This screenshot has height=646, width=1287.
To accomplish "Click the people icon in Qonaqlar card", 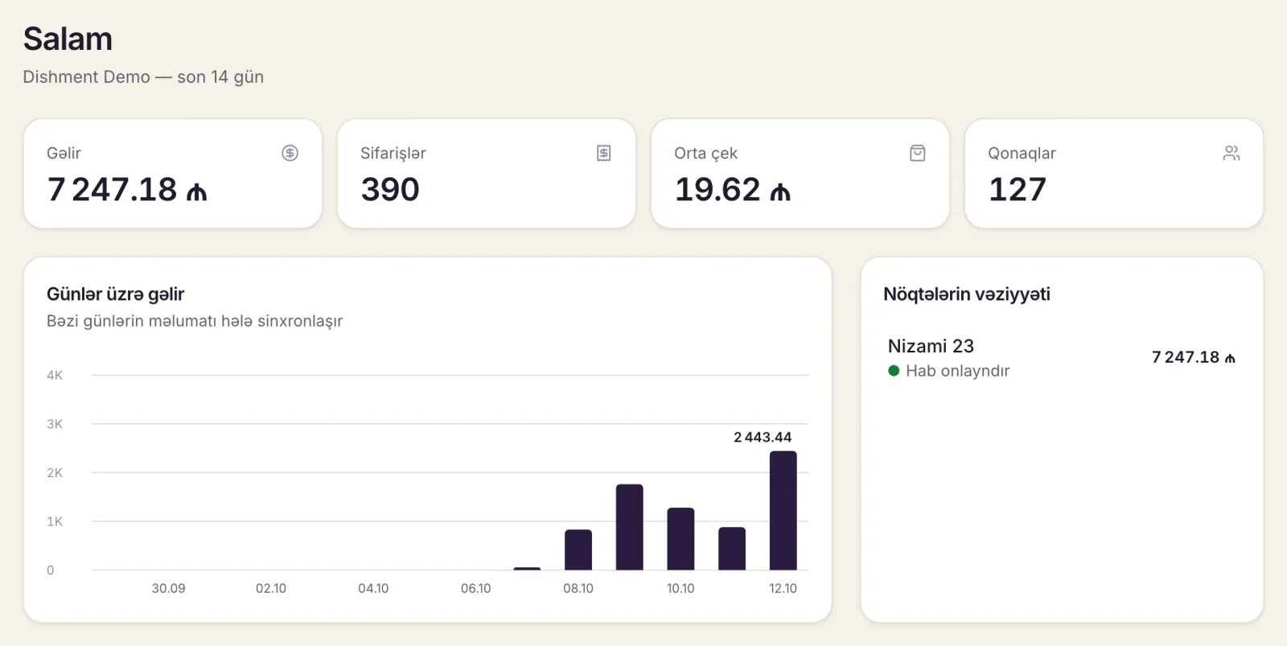I will coord(1231,153).
